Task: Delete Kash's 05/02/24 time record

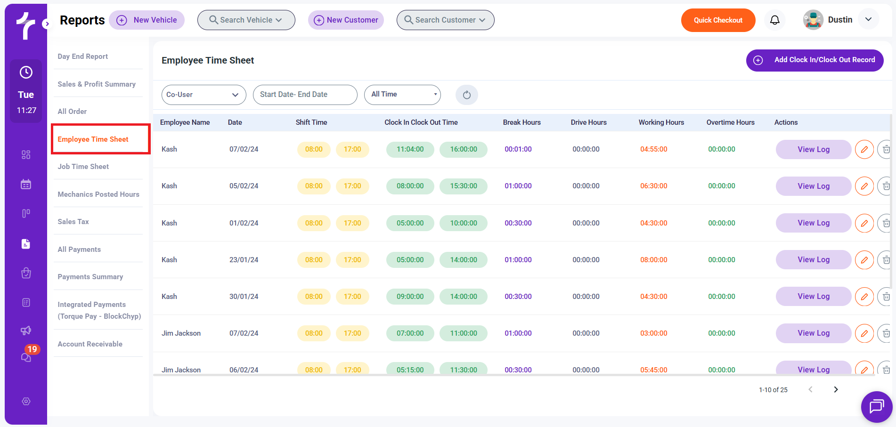Action: (886, 186)
